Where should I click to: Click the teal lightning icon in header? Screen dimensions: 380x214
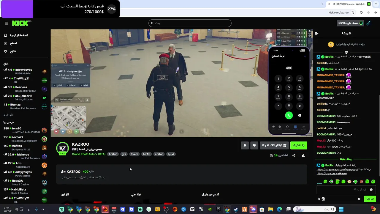point(368,23)
